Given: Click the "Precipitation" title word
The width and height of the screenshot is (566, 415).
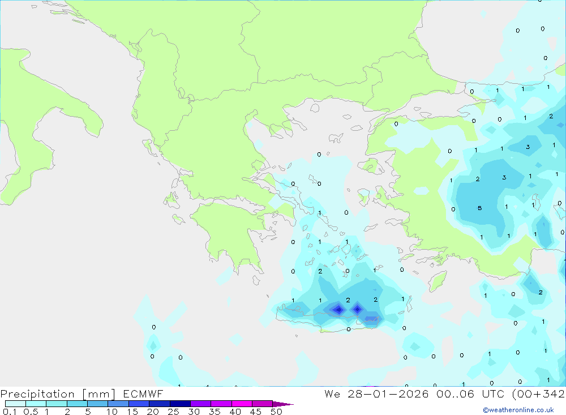Looking at the screenshot, I should pyautogui.click(x=37, y=393).
